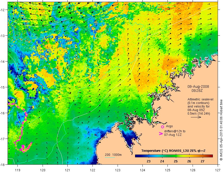Click latitude axis label -18

tap(3, 165)
